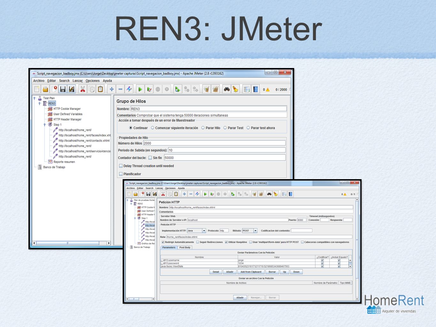Click Start no pauses icon in the back window toolbar
Viewport: 436px width, 327px height.
[x=149, y=89]
